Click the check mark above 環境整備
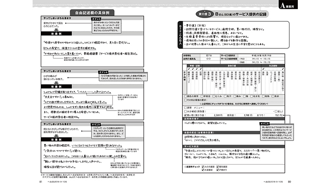 coord(193,69)
